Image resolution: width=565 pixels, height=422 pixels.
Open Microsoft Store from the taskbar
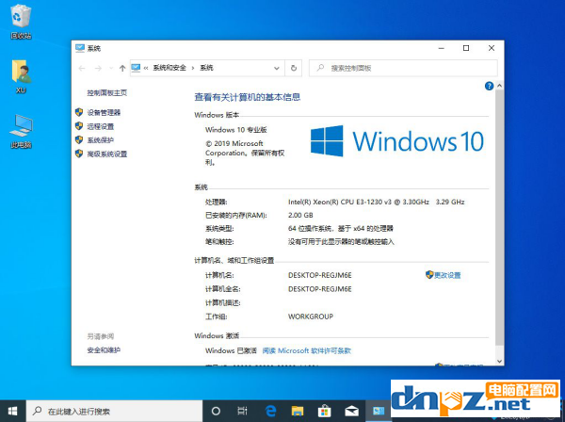325,411
